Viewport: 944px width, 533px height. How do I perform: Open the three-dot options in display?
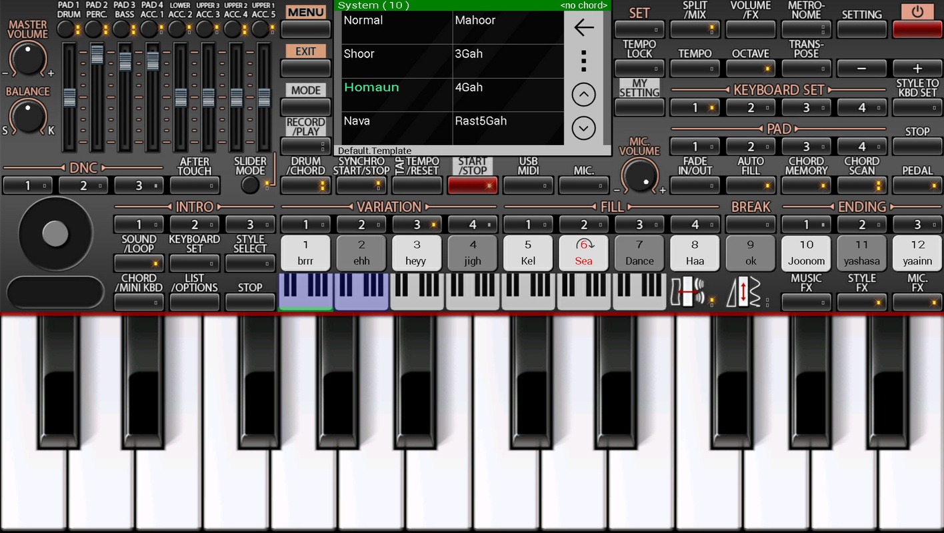click(583, 61)
